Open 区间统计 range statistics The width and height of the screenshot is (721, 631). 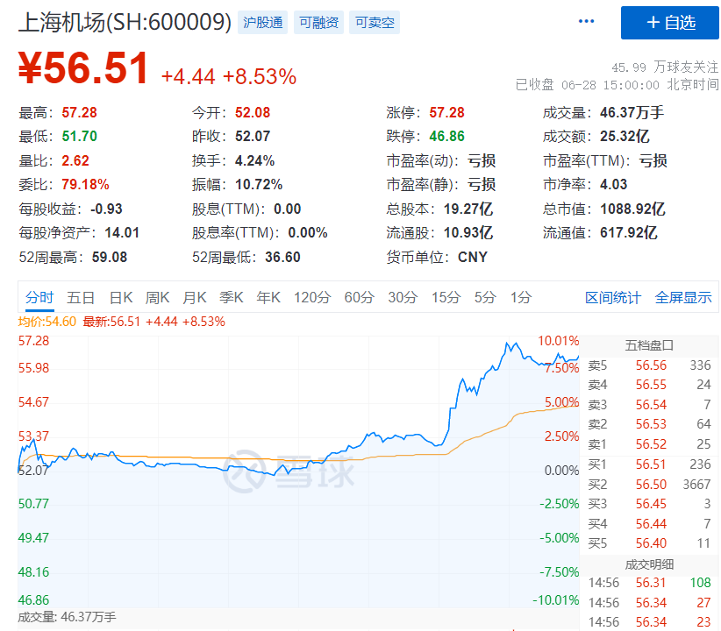click(613, 298)
